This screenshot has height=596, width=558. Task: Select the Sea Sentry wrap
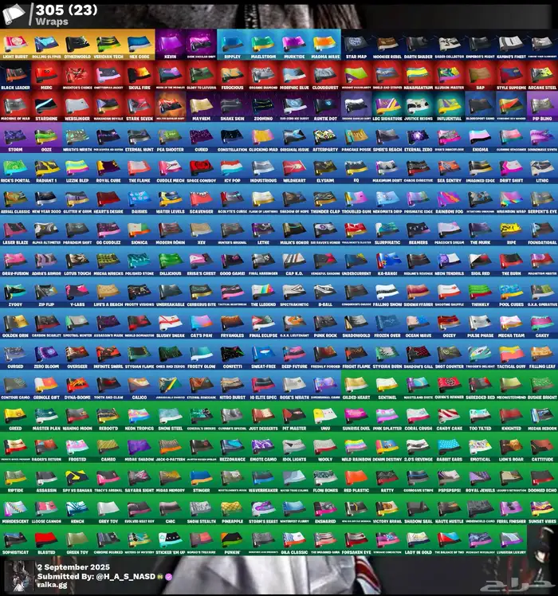450,168
